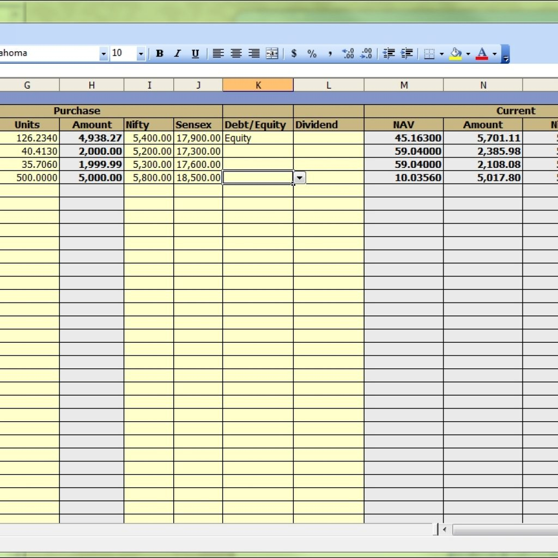Click the Decrease Decimal icon
The height and width of the screenshot is (558, 558).
click(x=367, y=53)
